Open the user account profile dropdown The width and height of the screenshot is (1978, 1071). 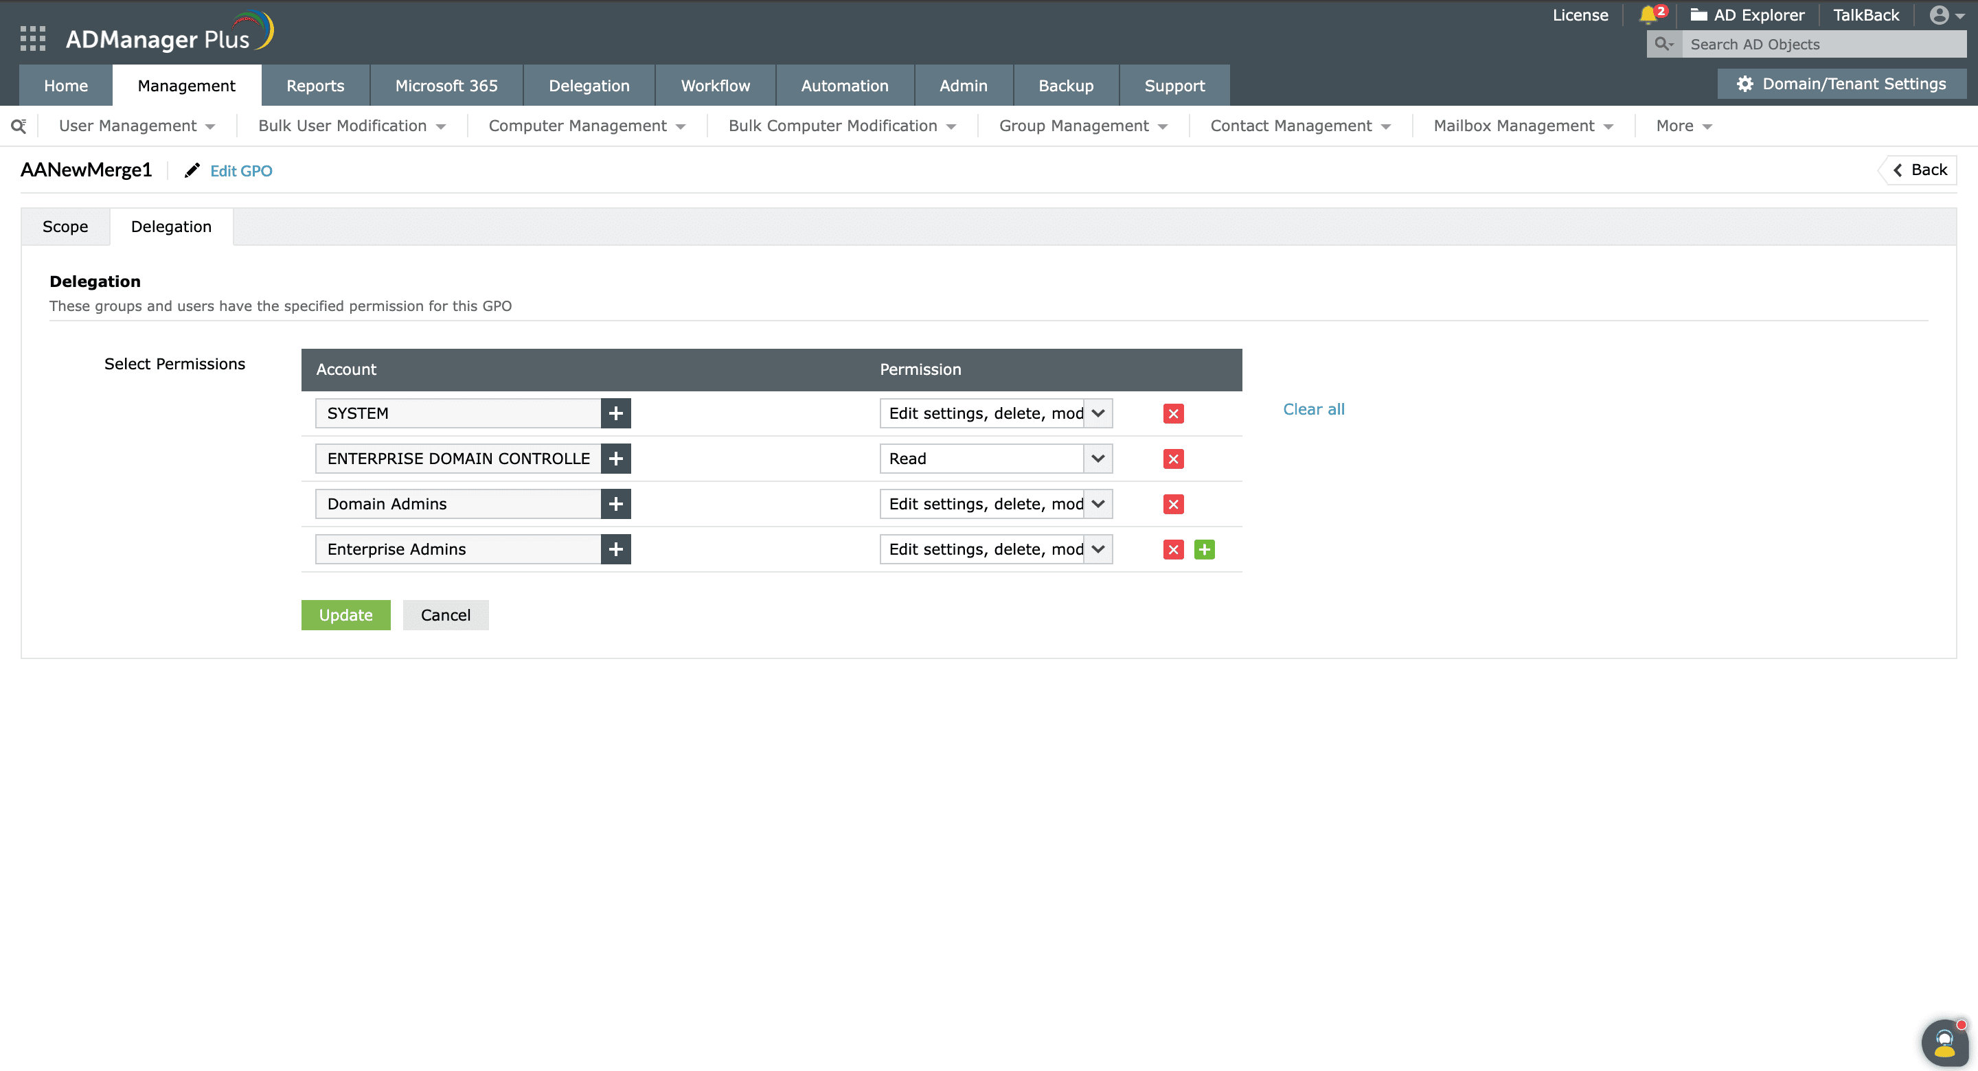click(x=1945, y=15)
